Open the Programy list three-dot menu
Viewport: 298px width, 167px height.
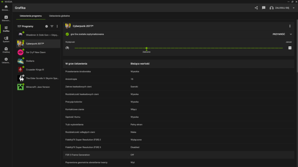(x=57, y=26)
